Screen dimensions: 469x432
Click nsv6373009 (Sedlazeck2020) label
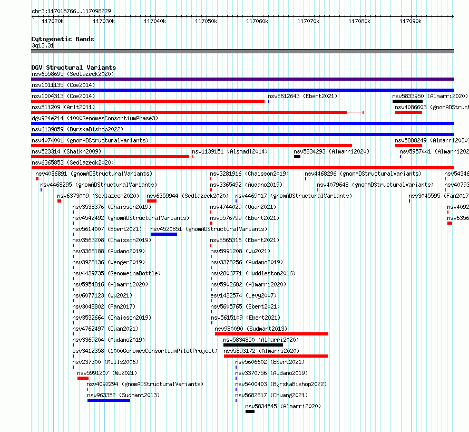click(x=98, y=196)
